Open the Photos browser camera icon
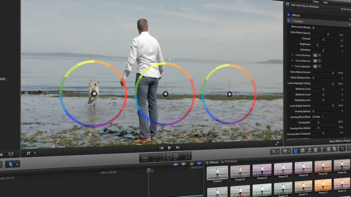Screen dimensions: 351x197 302,150
